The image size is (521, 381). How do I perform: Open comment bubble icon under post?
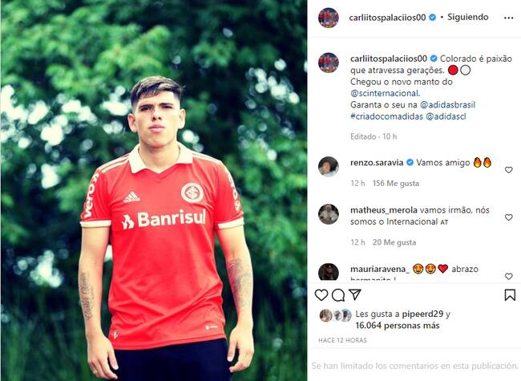(338, 295)
